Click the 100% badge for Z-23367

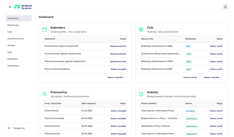tap(189, 69)
